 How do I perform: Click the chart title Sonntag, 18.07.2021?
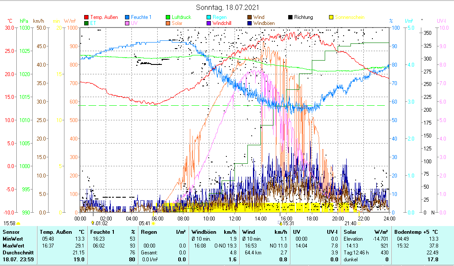tap(227, 7)
